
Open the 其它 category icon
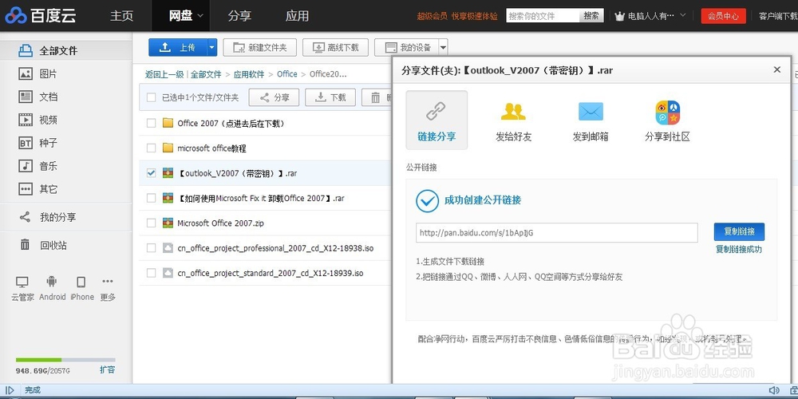pos(26,189)
